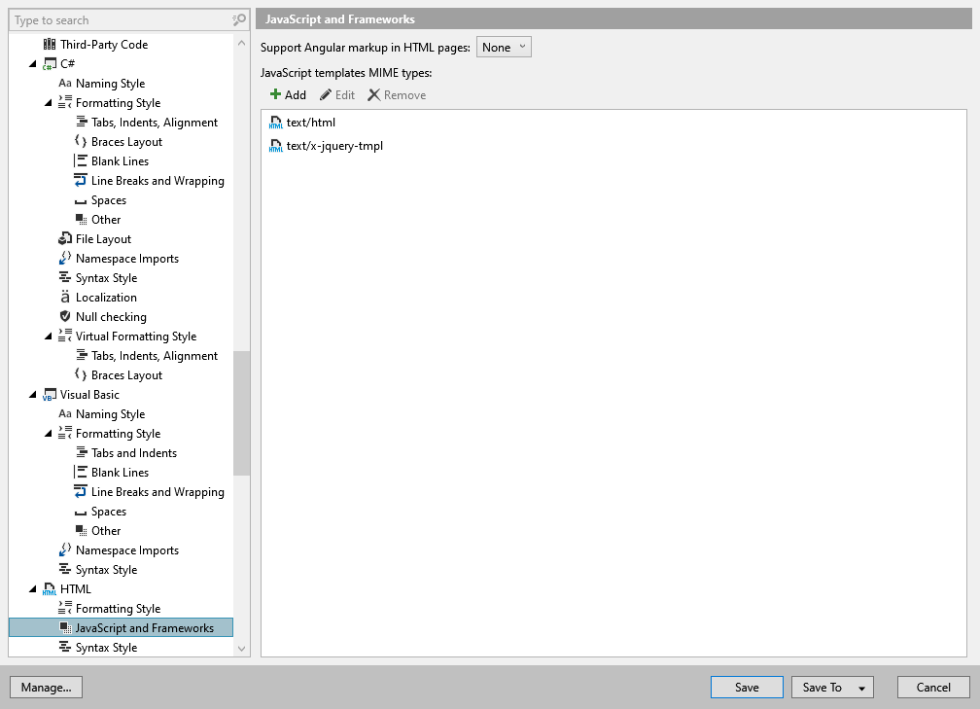Click the green Add plus icon
The width and height of the screenshot is (980, 709).
275,94
